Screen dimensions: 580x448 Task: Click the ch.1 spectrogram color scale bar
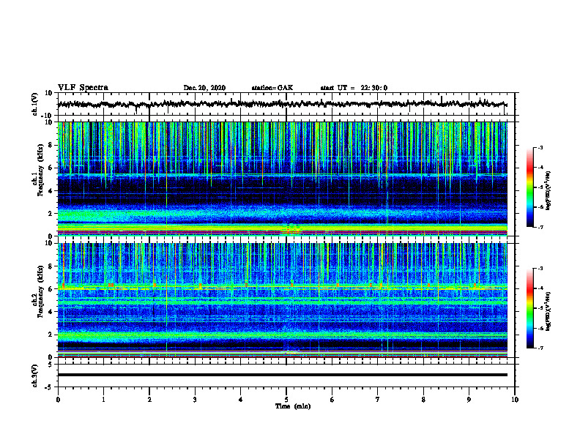coord(530,187)
